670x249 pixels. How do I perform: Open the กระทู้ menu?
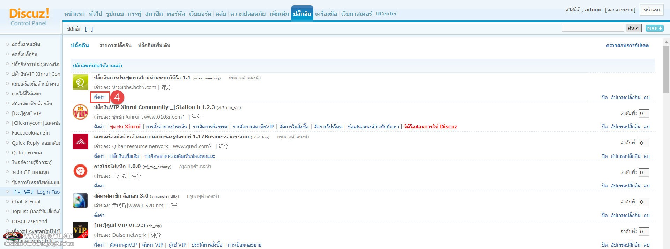click(134, 14)
